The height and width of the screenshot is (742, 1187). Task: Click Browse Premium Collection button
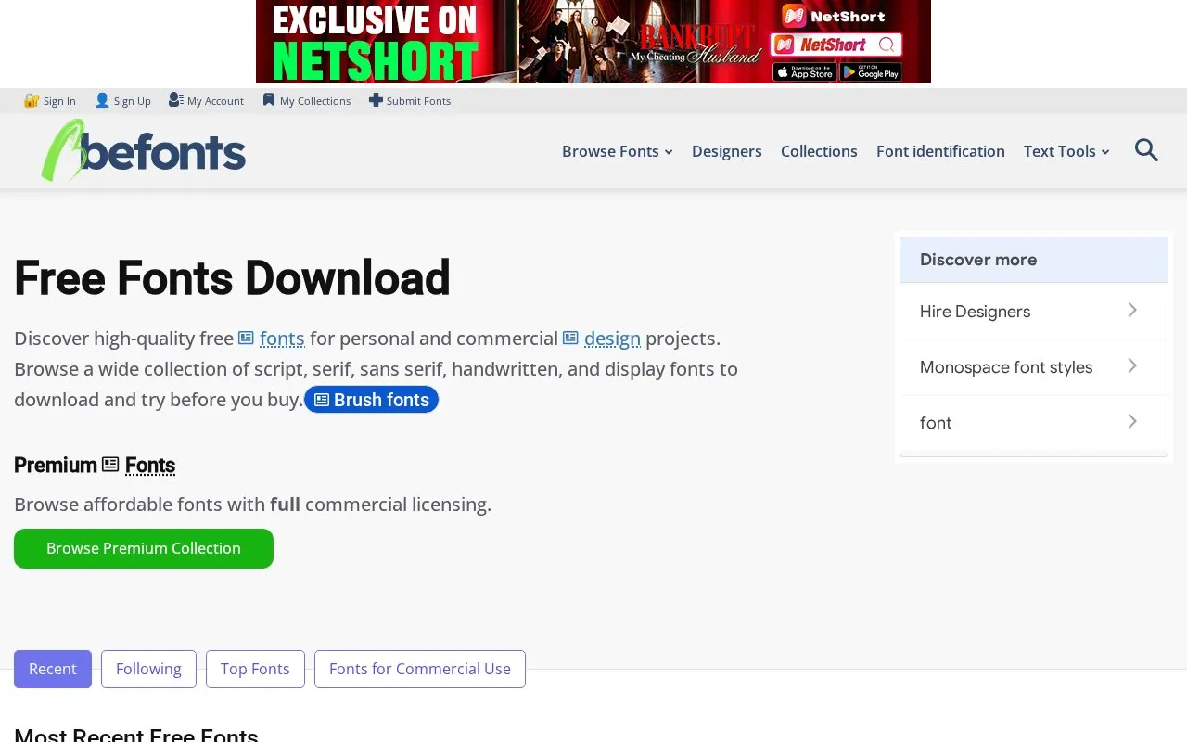pyautogui.click(x=144, y=548)
